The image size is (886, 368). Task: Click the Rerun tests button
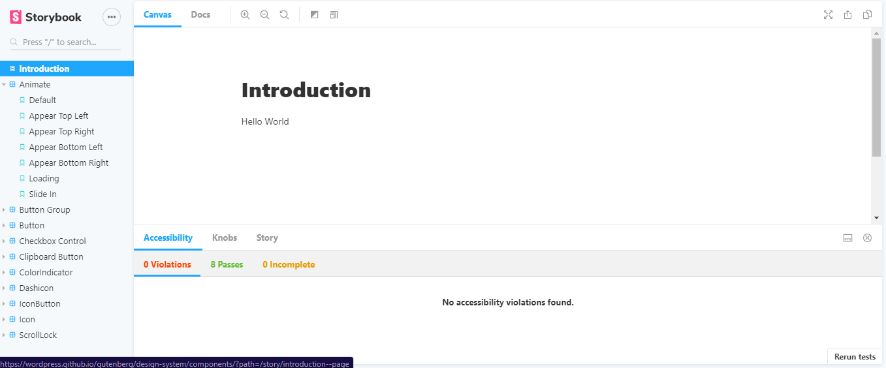click(855, 357)
